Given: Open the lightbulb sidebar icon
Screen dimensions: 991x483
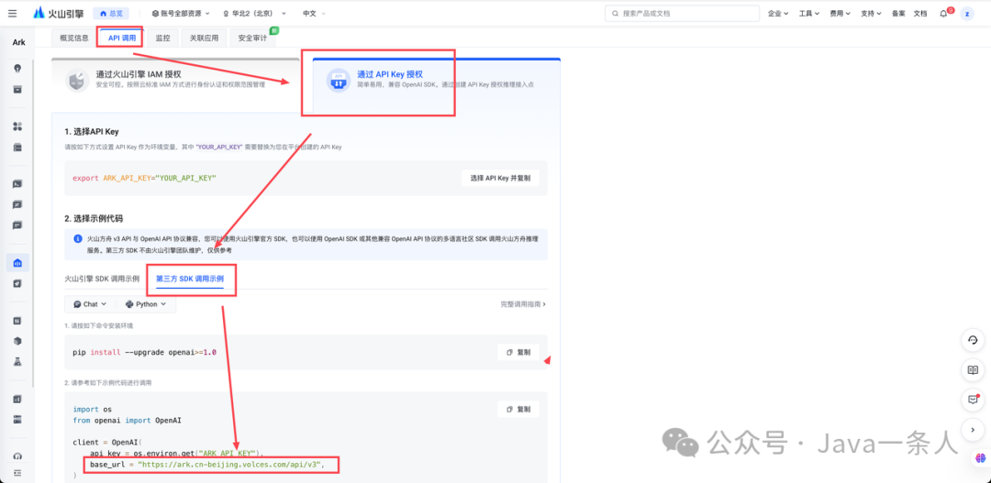Looking at the screenshot, I should (x=17, y=68).
